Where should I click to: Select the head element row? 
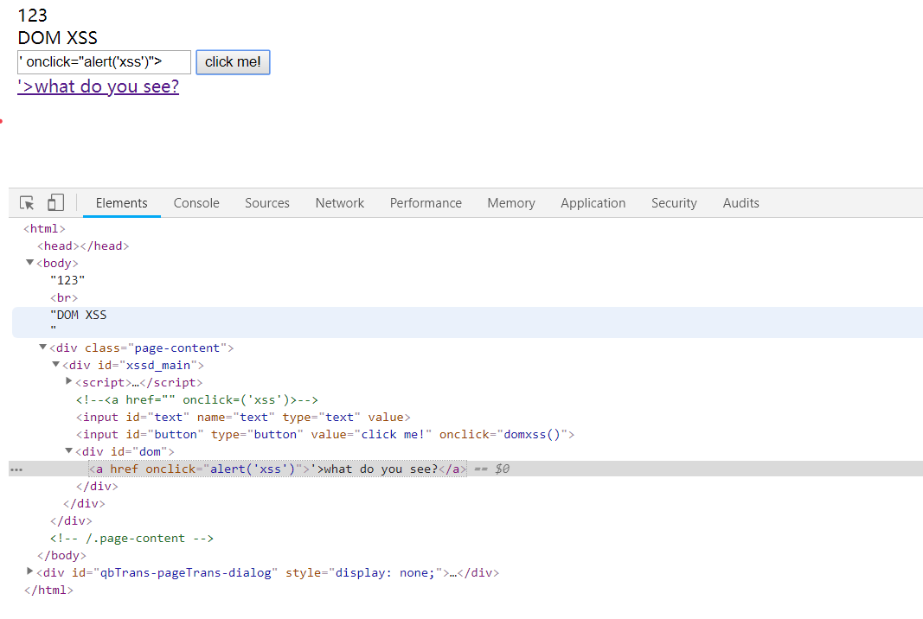pos(83,246)
